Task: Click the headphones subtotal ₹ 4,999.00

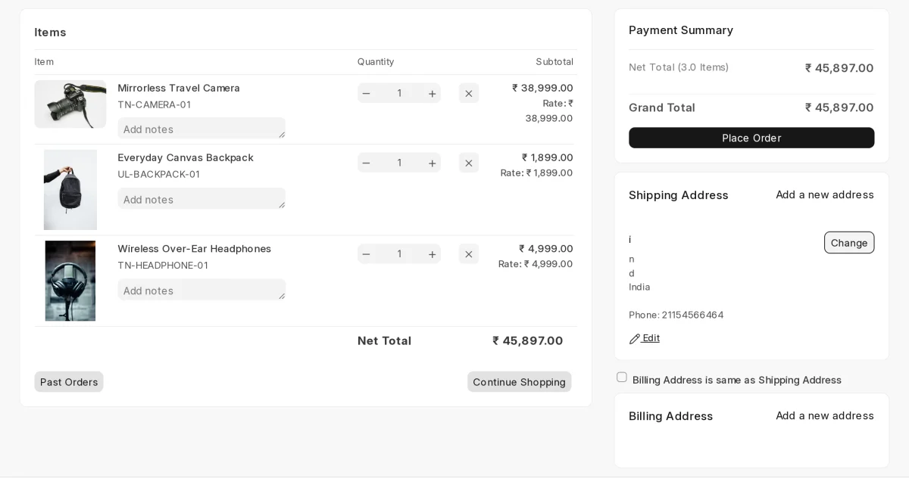Action: pyautogui.click(x=546, y=248)
